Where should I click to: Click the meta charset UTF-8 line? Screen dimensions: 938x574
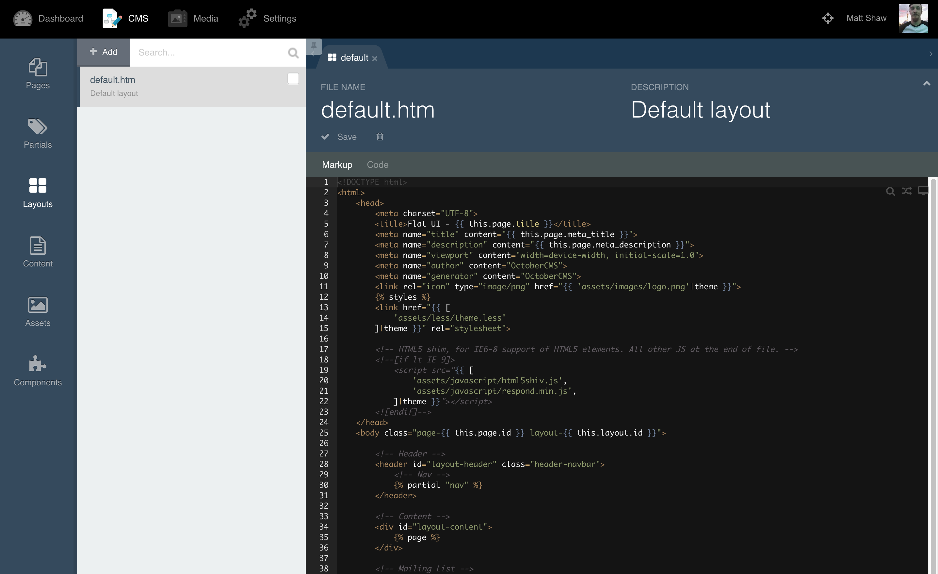point(426,214)
